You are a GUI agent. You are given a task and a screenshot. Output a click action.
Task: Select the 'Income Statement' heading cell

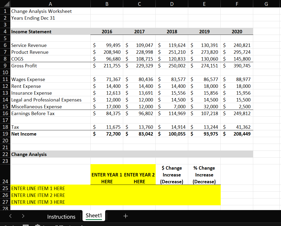pyautogui.click(x=50, y=31)
